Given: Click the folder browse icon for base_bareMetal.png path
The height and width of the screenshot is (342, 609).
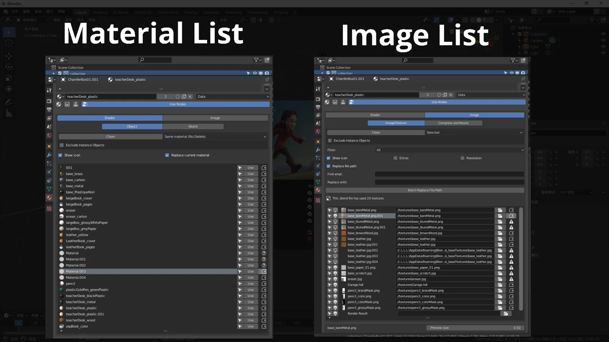Looking at the screenshot, I should [x=501, y=210].
